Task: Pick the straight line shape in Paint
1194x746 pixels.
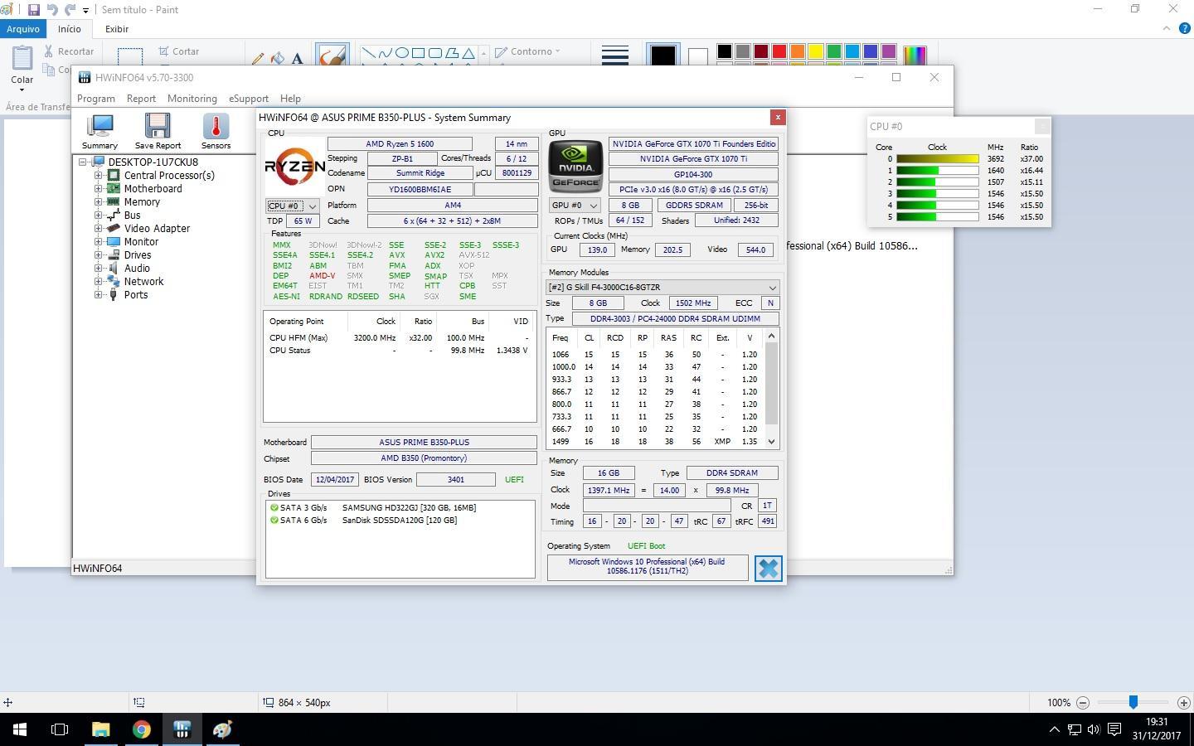Action: [x=369, y=53]
